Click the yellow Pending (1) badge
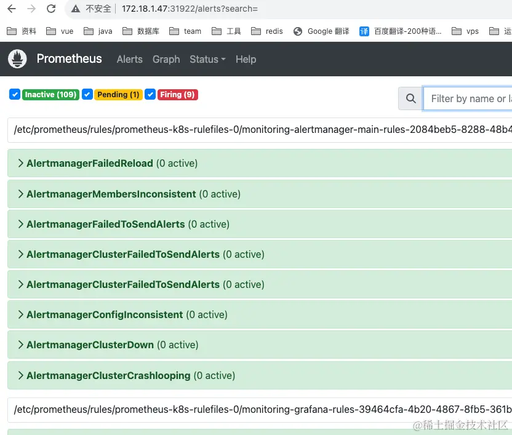Screen dimensions: 512x435 [x=118, y=94]
